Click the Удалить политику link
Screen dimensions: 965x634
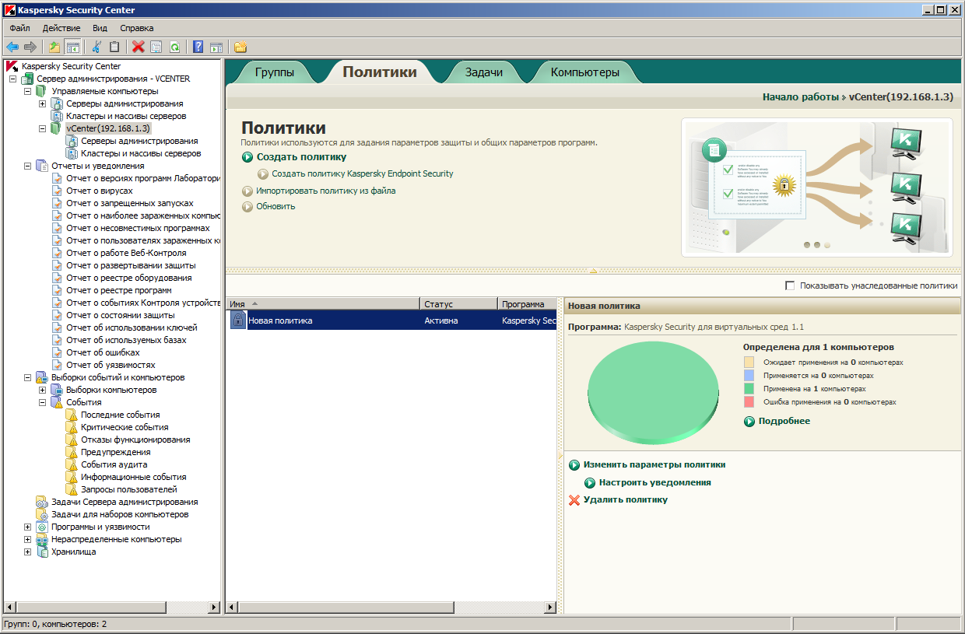[x=626, y=499]
